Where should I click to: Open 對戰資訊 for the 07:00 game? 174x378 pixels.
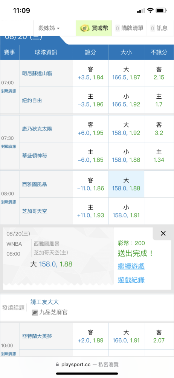click(9, 91)
